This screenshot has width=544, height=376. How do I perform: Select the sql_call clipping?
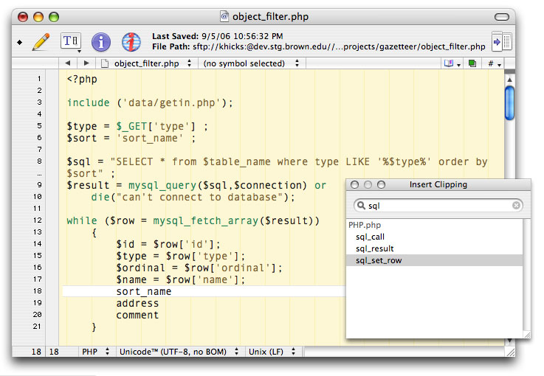pyautogui.click(x=434, y=237)
